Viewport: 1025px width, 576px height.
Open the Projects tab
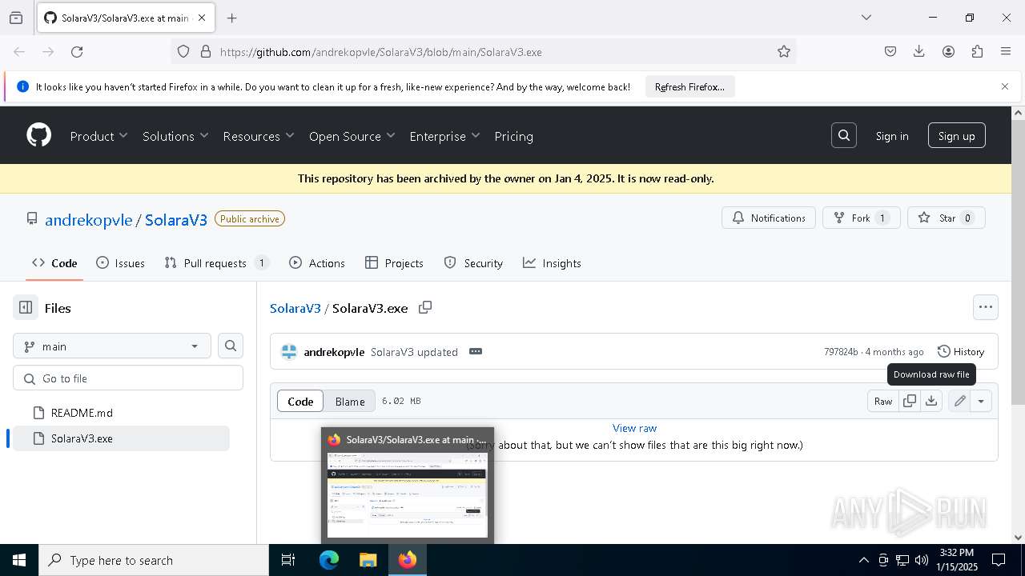(394, 262)
